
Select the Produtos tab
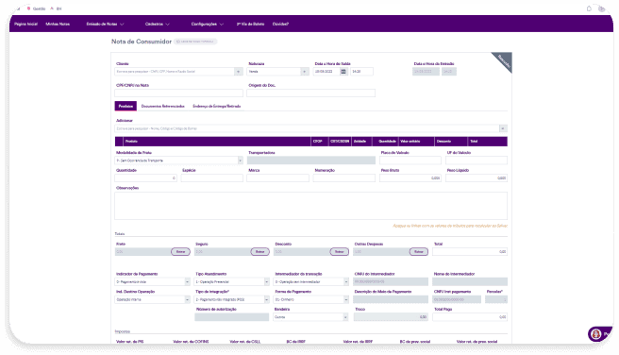tap(125, 107)
